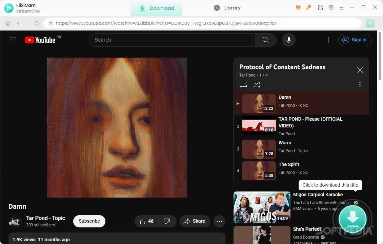Navigate back with the back arrow
383x244 pixels.
[x=18, y=23]
